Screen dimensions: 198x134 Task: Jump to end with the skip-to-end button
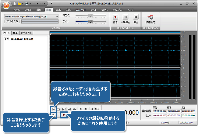64,109
